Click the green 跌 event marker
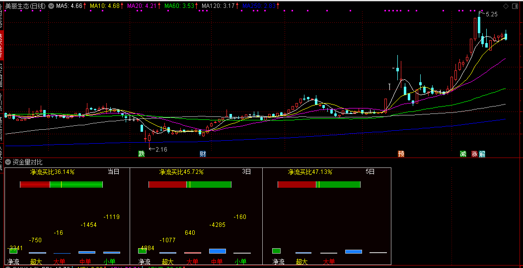 click(x=142, y=154)
